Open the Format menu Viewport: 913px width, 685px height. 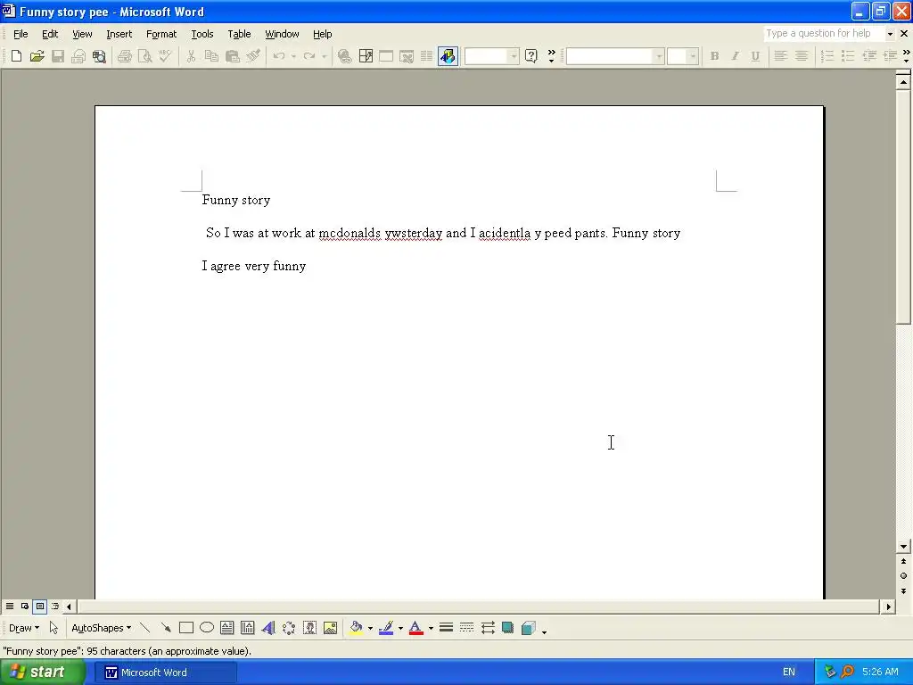click(161, 34)
